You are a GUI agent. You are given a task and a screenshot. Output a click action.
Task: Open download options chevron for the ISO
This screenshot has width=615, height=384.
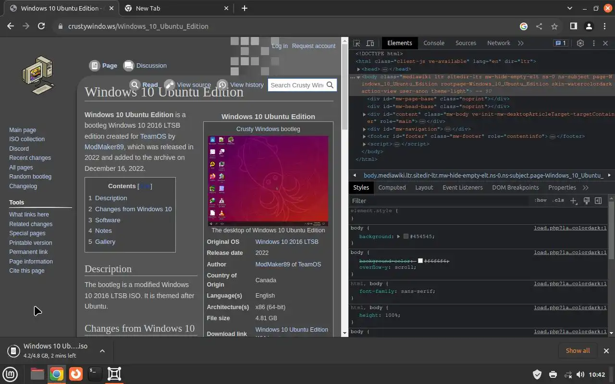point(102,351)
